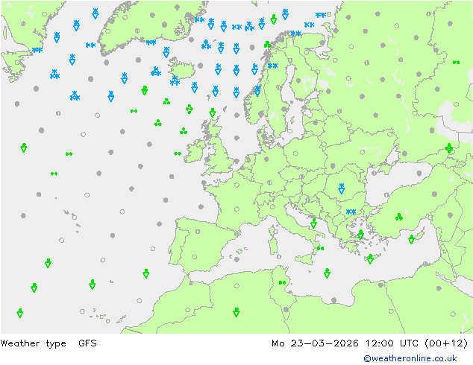Click the blue snow shower symbol over Romania
The image size is (473, 365).
click(341, 188)
